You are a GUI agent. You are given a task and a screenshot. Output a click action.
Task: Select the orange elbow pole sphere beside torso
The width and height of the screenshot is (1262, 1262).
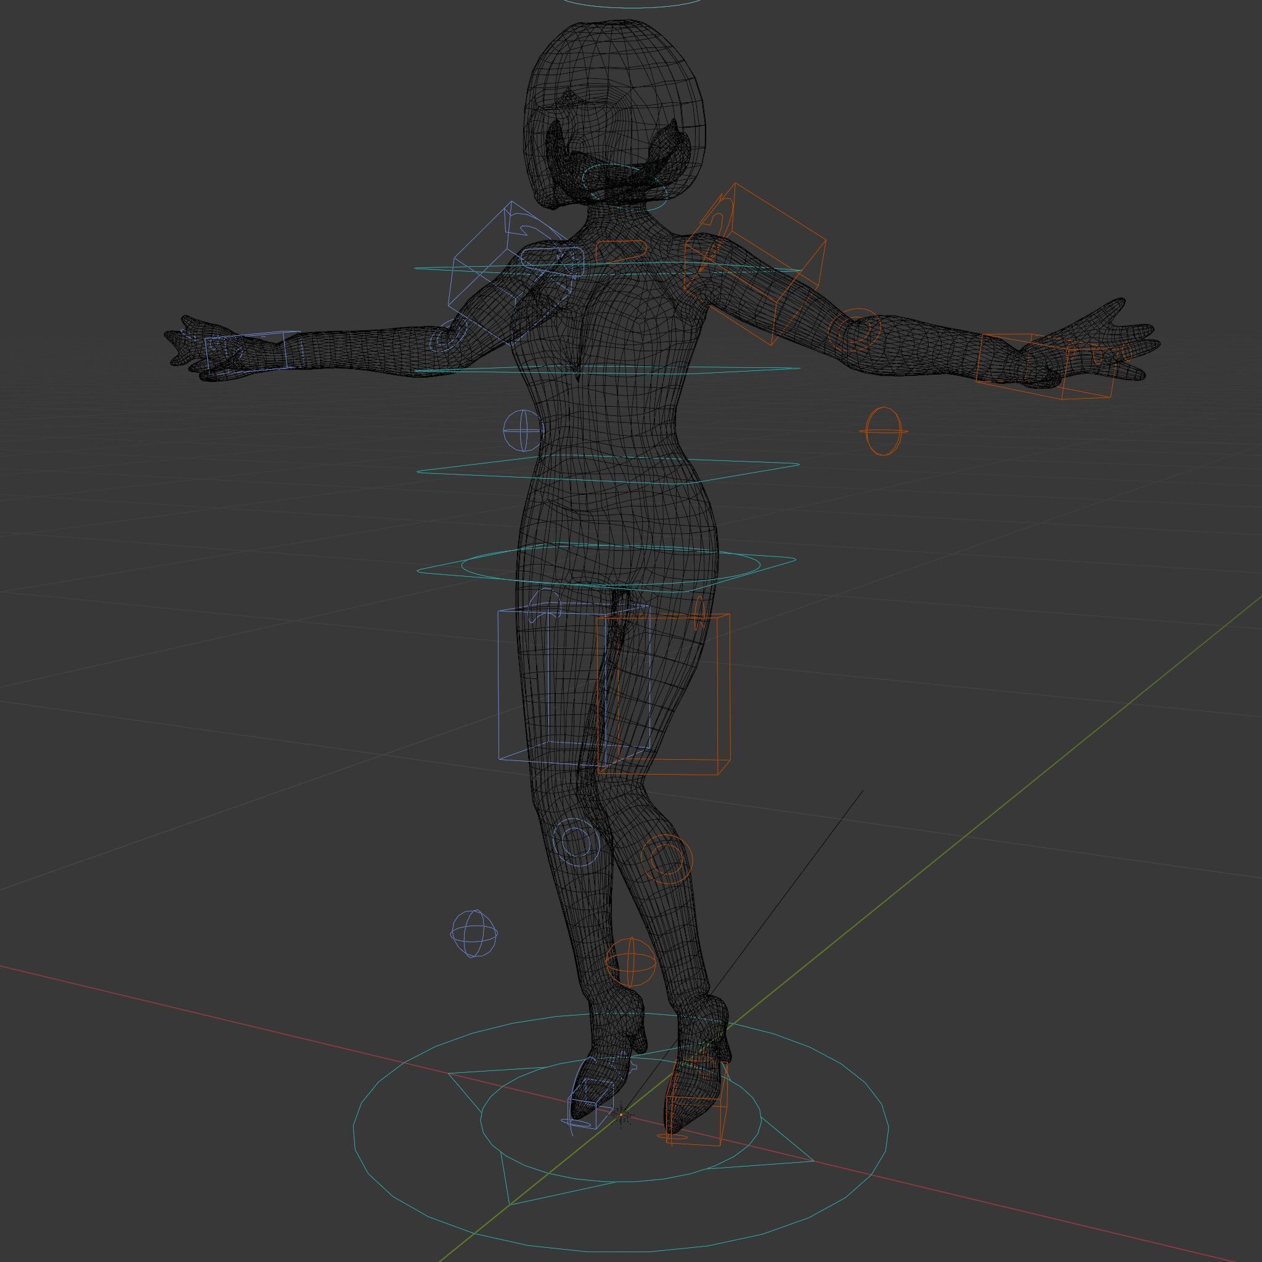coord(883,431)
